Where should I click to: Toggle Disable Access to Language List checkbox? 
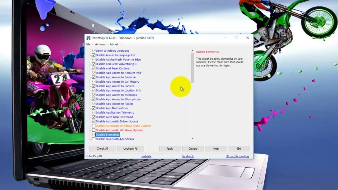[94, 55]
